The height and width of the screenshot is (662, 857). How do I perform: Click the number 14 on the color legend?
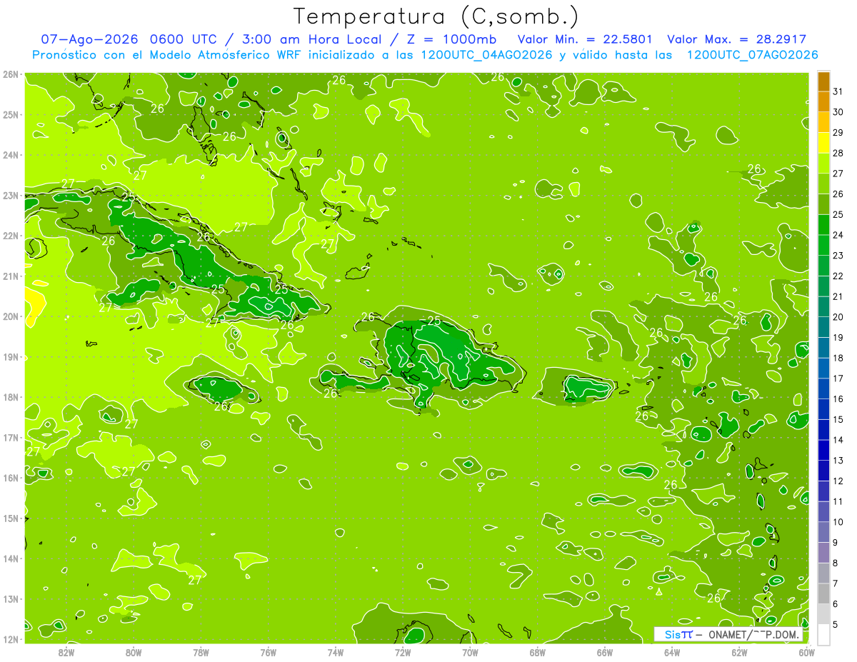838,440
